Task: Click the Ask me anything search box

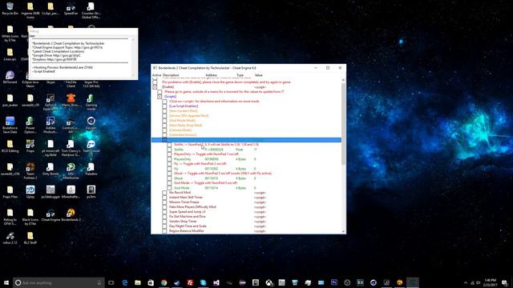Action: point(59,282)
